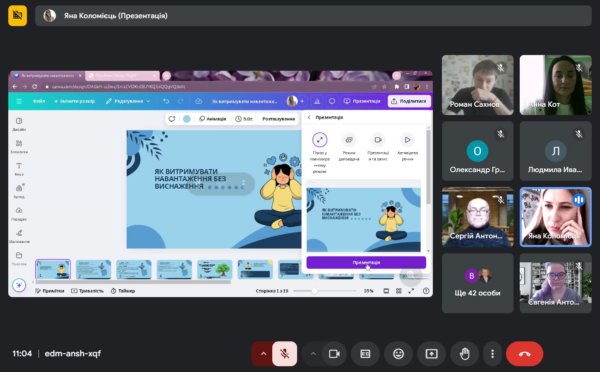Image resolution: width=600 pixels, height=372 pixels.
Task: Open comments speech bubble in Canva
Action: pos(332,101)
